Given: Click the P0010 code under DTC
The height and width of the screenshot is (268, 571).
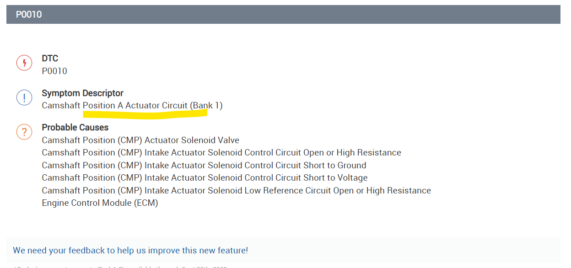Looking at the screenshot, I should click(54, 71).
